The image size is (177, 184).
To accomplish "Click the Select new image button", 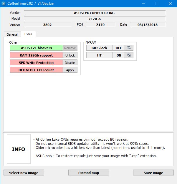I will tap(24, 173).
